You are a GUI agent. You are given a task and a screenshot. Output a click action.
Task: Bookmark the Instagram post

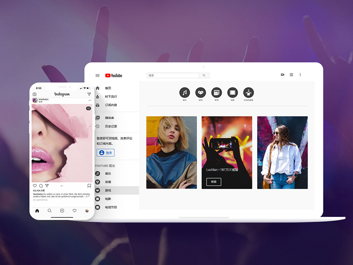click(x=89, y=185)
